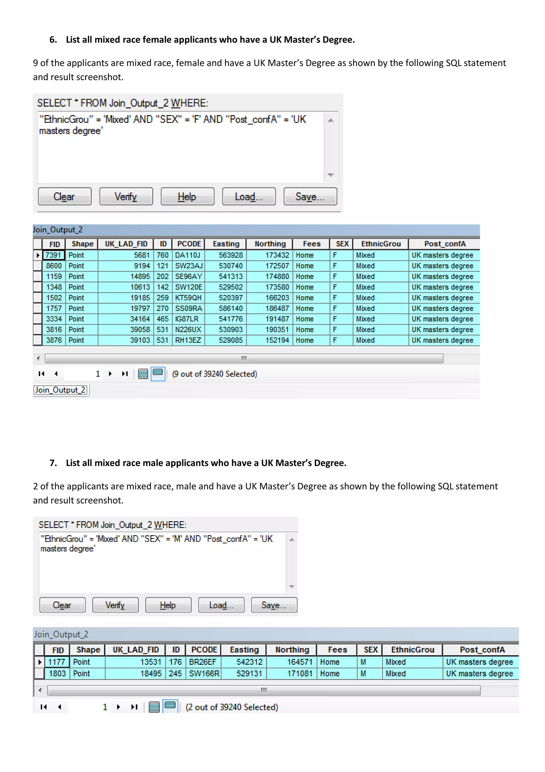The height and width of the screenshot is (772, 545).
Task: Select row selector for FID 1803
Action: pyautogui.click(x=40, y=673)
